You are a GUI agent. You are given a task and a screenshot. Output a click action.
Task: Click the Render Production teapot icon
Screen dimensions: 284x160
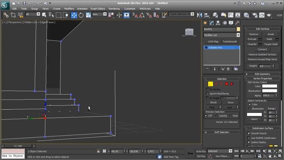click(x=269, y=15)
